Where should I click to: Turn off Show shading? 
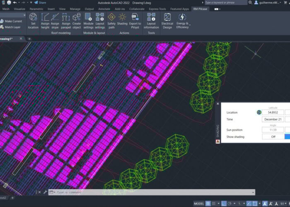click(x=273, y=137)
